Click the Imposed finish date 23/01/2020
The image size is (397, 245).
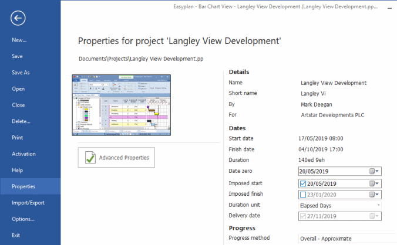(x=322, y=195)
